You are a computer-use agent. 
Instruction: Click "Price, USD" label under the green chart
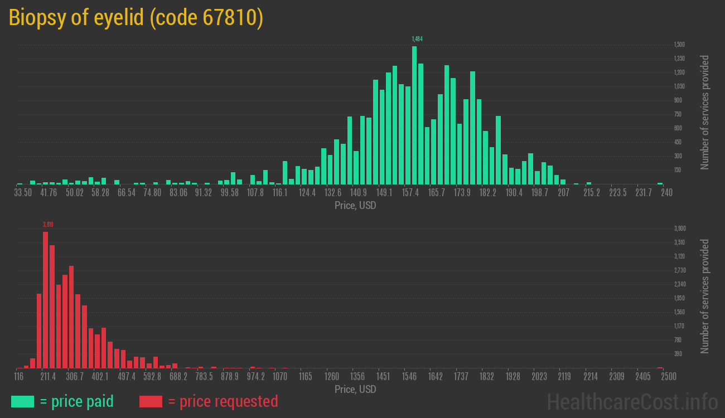click(x=355, y=206)
